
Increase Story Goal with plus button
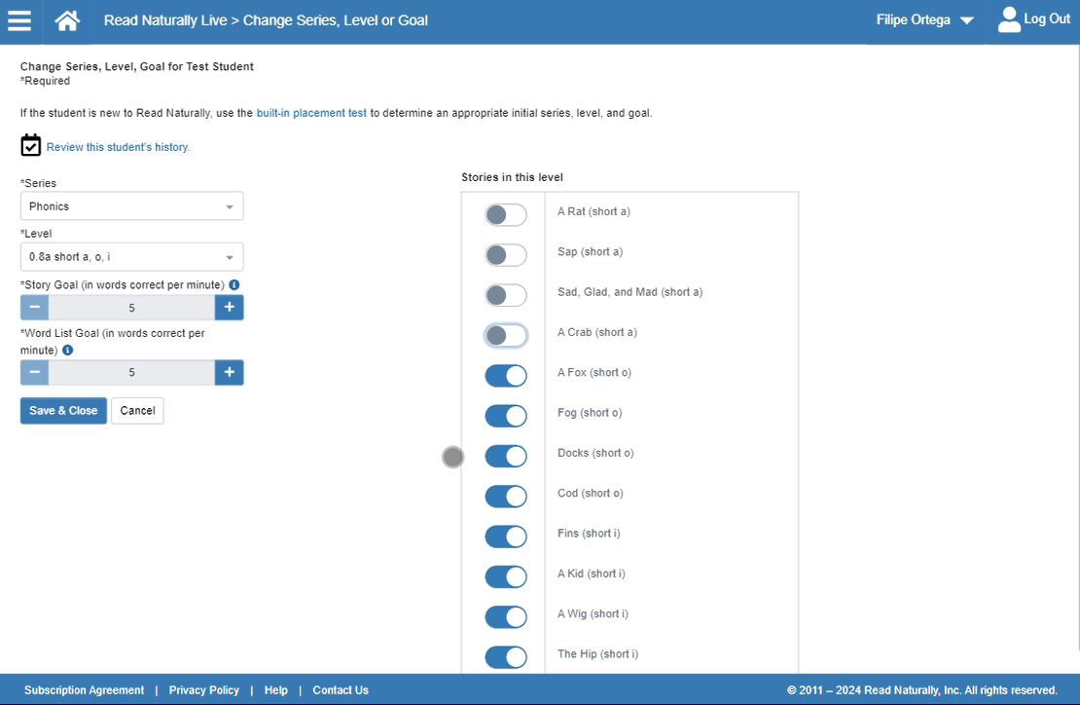click(x=230, y=308)
